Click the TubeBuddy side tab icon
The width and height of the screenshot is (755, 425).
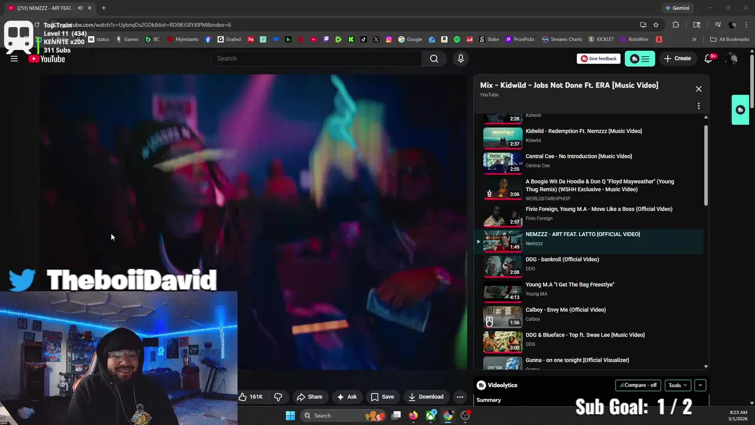pos(740,110)
